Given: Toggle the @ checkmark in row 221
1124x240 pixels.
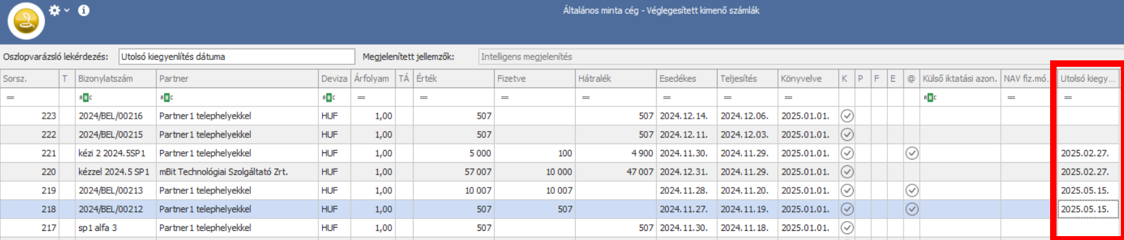Looking at the screenshot, I should coord(911,153).
